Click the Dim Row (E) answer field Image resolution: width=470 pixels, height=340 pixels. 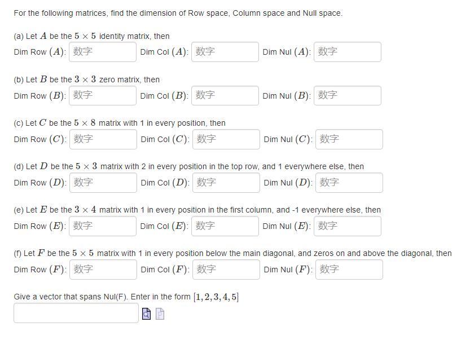pos(102,226)
